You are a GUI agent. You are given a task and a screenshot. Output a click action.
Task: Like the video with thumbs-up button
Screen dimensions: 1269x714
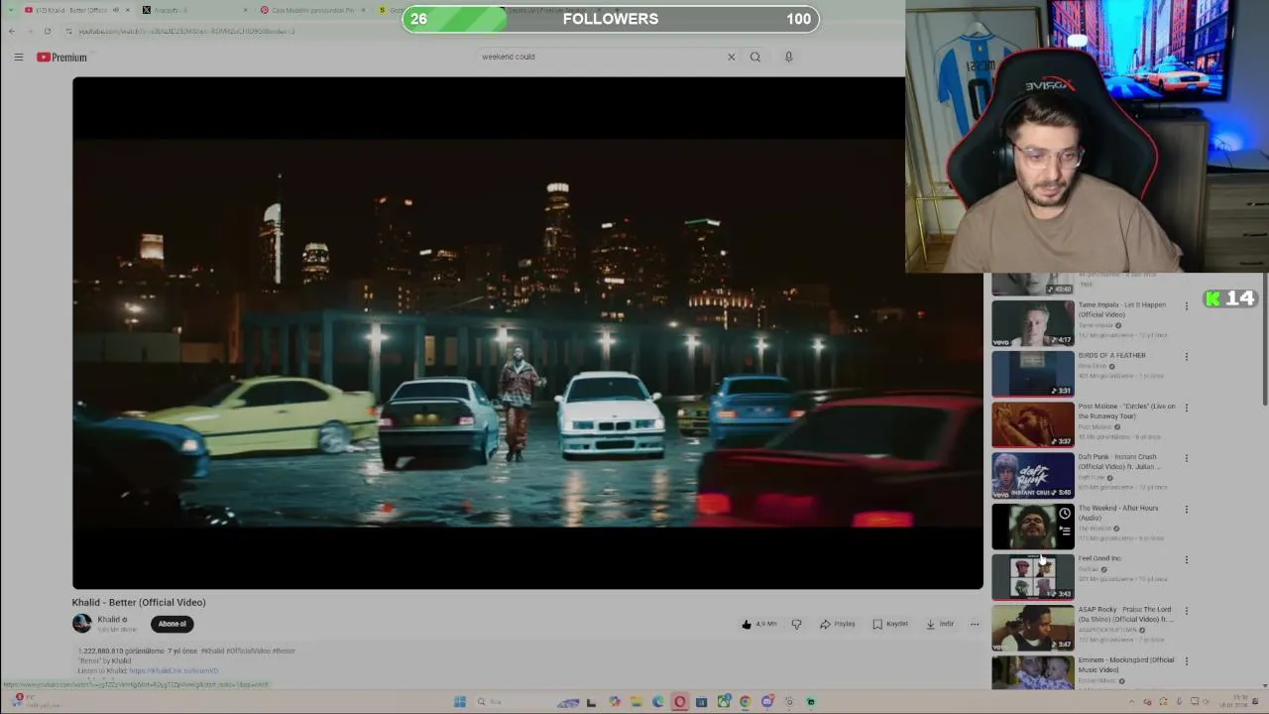(759, 624)
